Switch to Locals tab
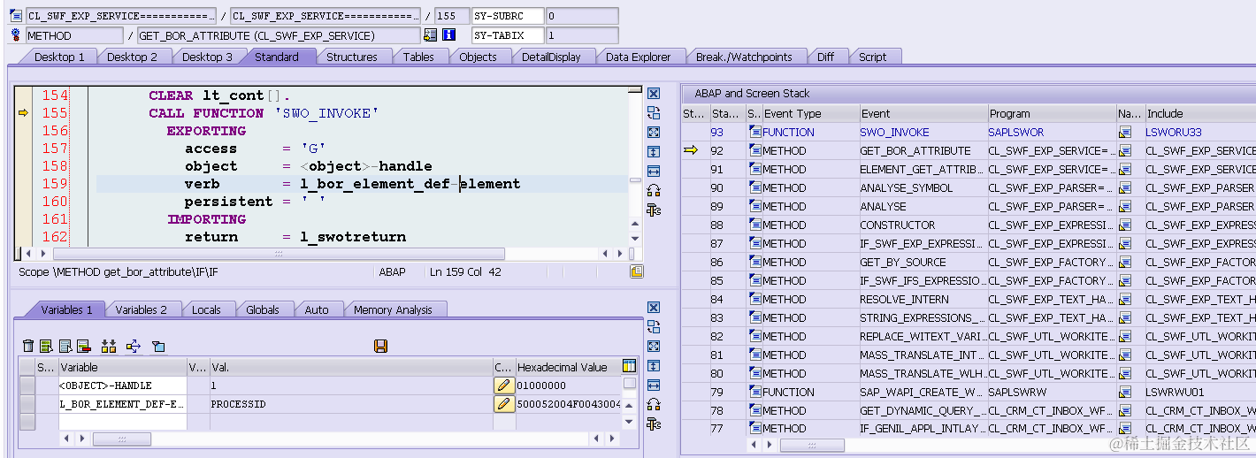The image size is (1256, 458). (x=206, y=309)
